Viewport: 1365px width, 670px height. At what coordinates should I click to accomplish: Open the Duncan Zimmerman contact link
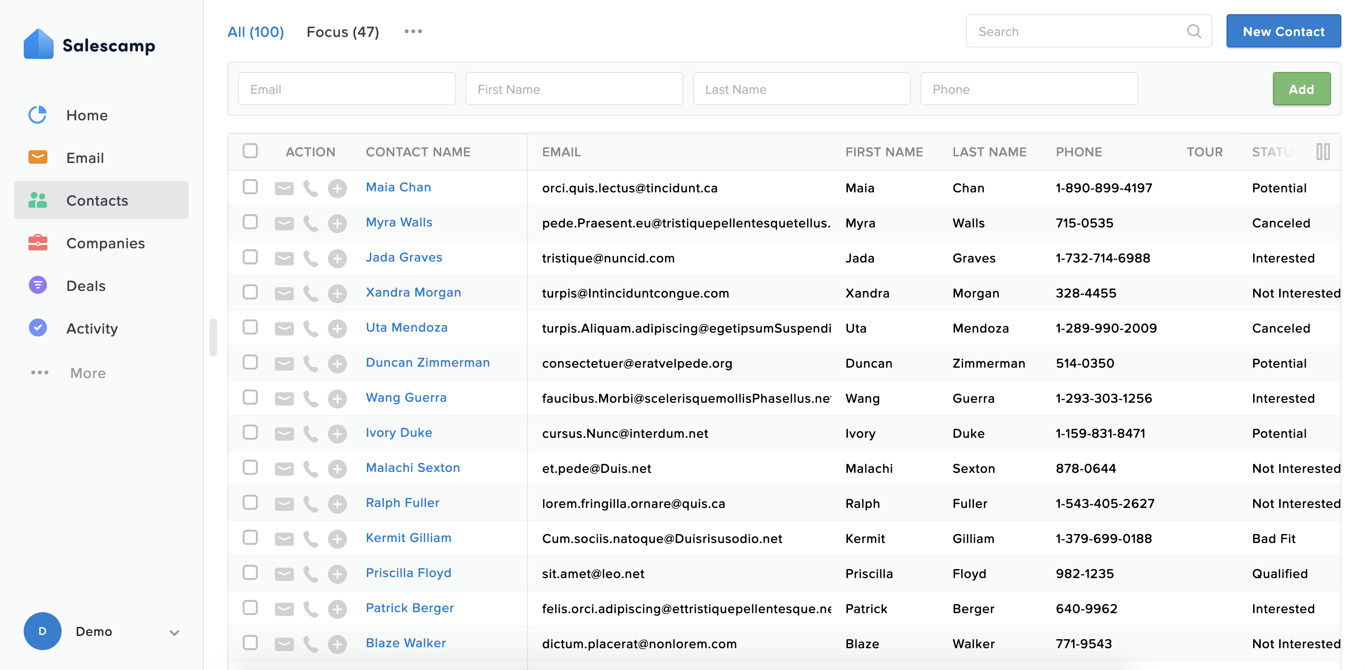427,362
